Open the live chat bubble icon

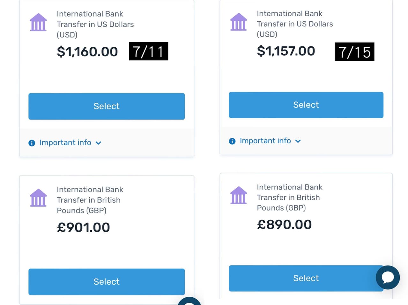point(388,278)
